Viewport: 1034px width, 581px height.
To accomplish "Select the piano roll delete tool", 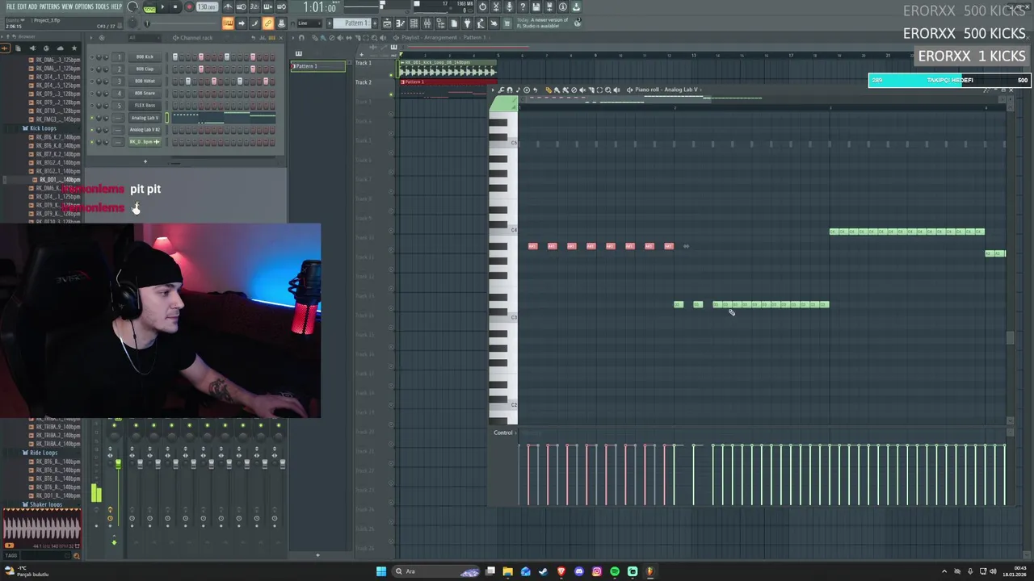I will coord(574,90).
